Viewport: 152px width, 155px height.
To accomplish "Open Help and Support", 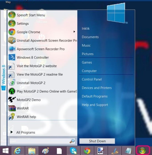I will click(95, 105).
